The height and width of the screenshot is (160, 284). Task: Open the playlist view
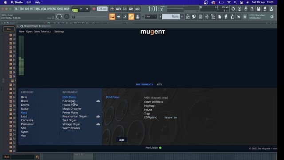coord(188,17)
